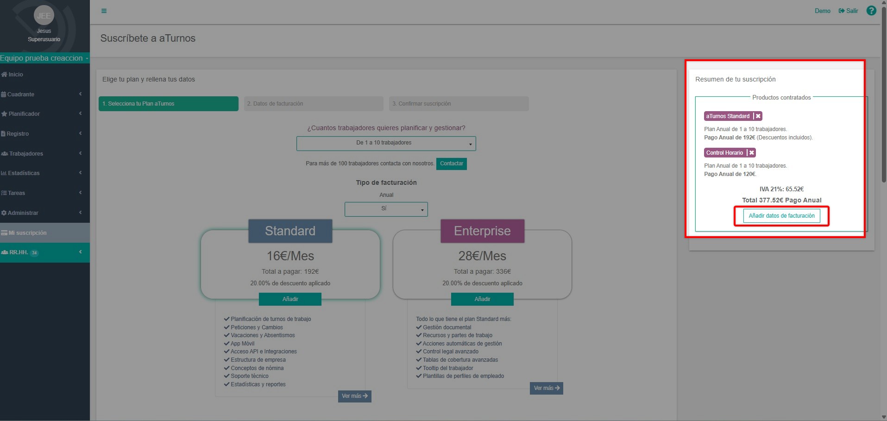Open the Anual billing Sí dropdown

[x=386, y=209]
